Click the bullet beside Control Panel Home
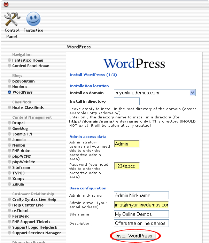This screenshot has height=243, width=209. tap(9, 65)
